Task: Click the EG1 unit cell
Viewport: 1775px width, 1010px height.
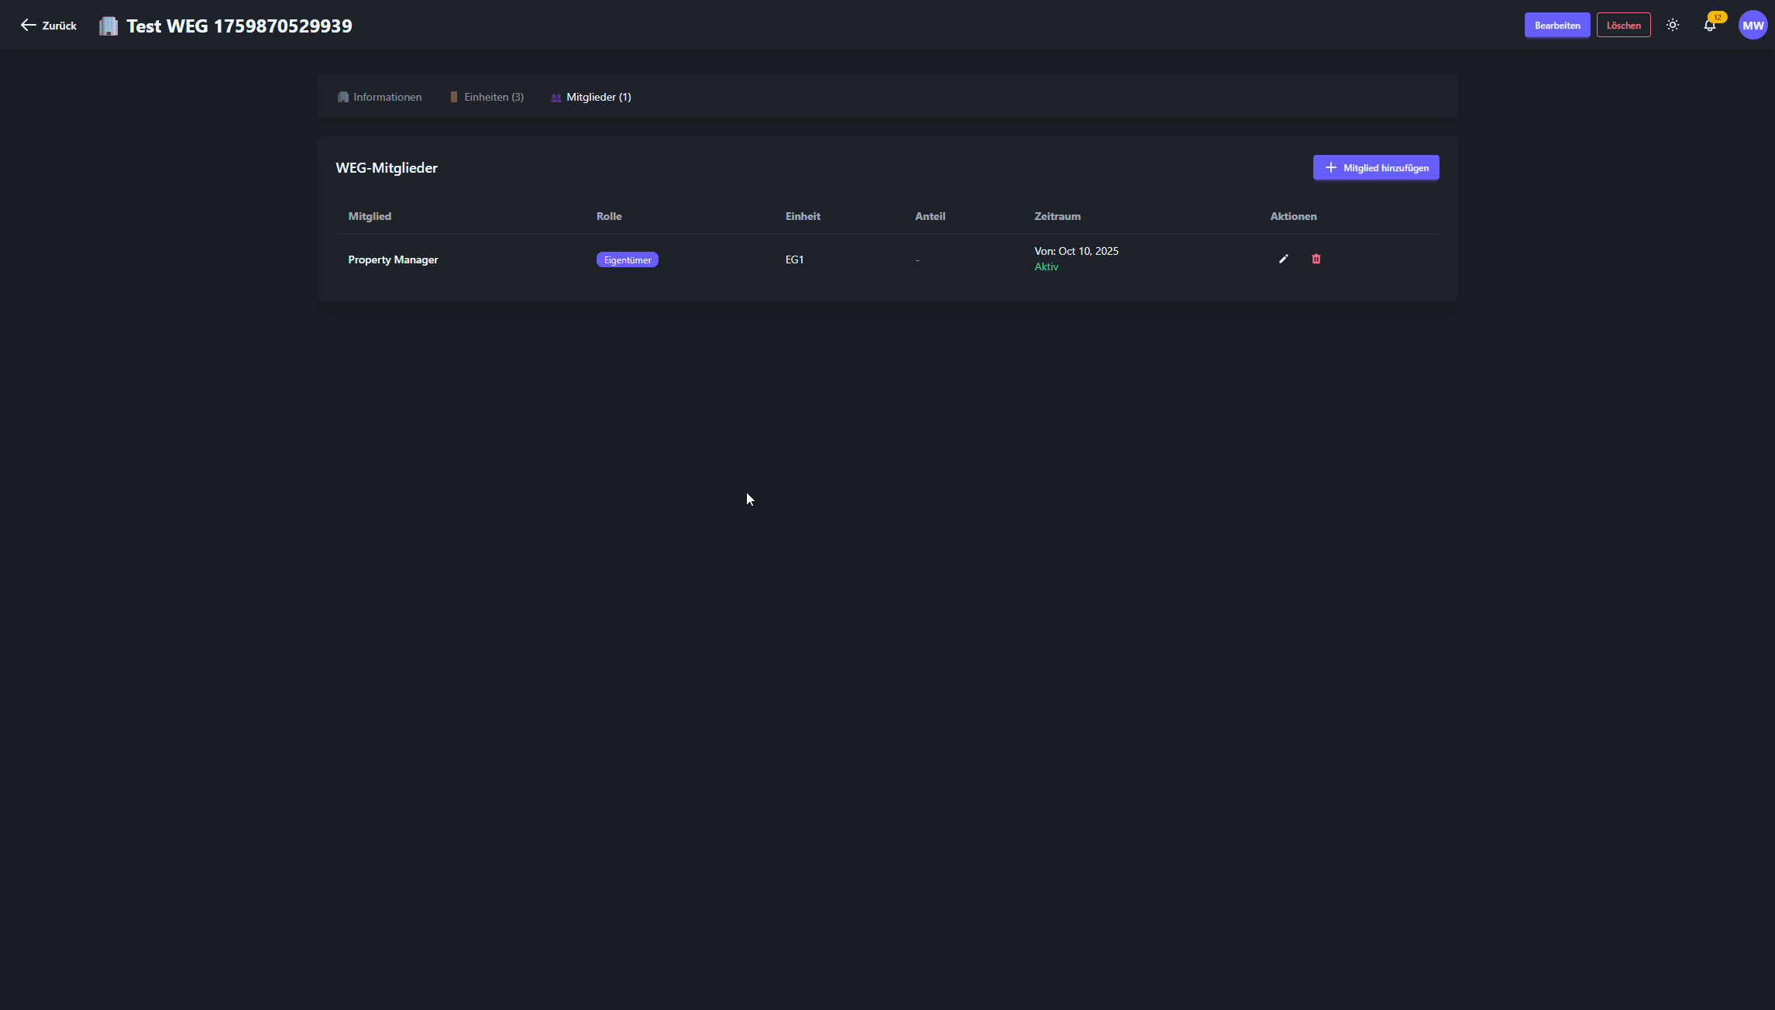Action: point(794,259)
